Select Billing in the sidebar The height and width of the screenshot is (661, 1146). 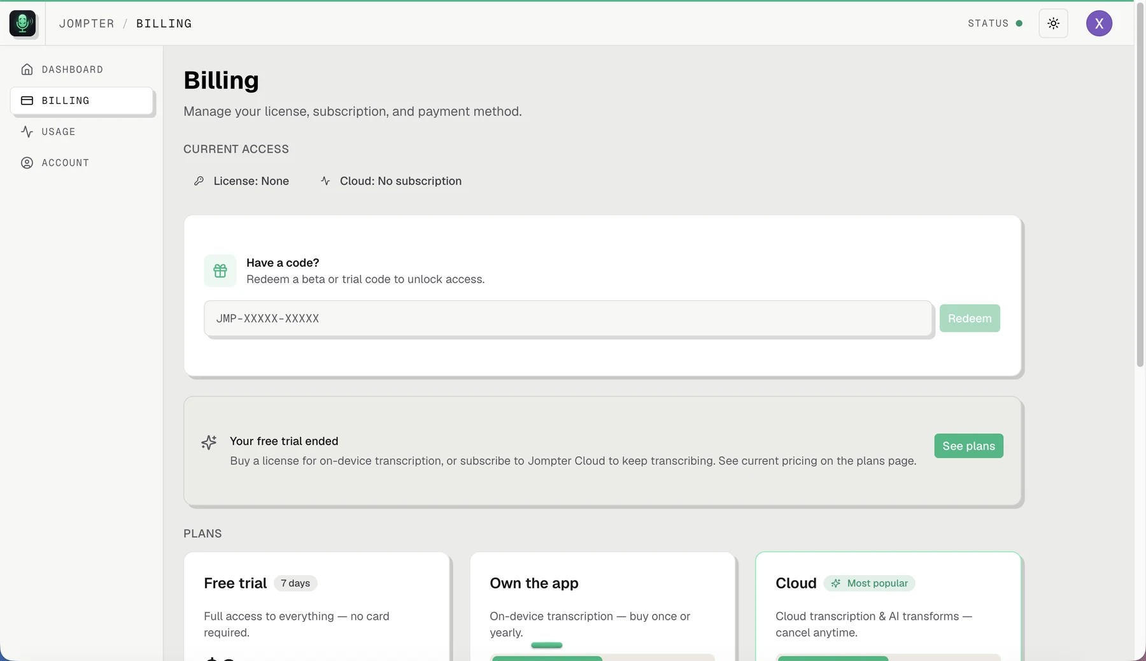82,101
